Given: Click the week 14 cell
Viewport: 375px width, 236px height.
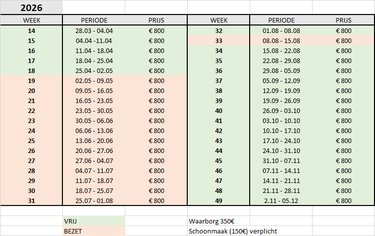Looking at the screenshot, I should (31, 30).
